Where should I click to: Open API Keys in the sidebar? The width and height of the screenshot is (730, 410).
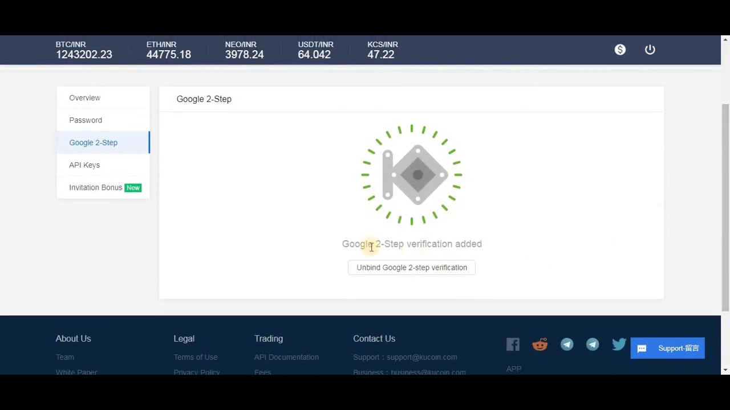[103, 165]
